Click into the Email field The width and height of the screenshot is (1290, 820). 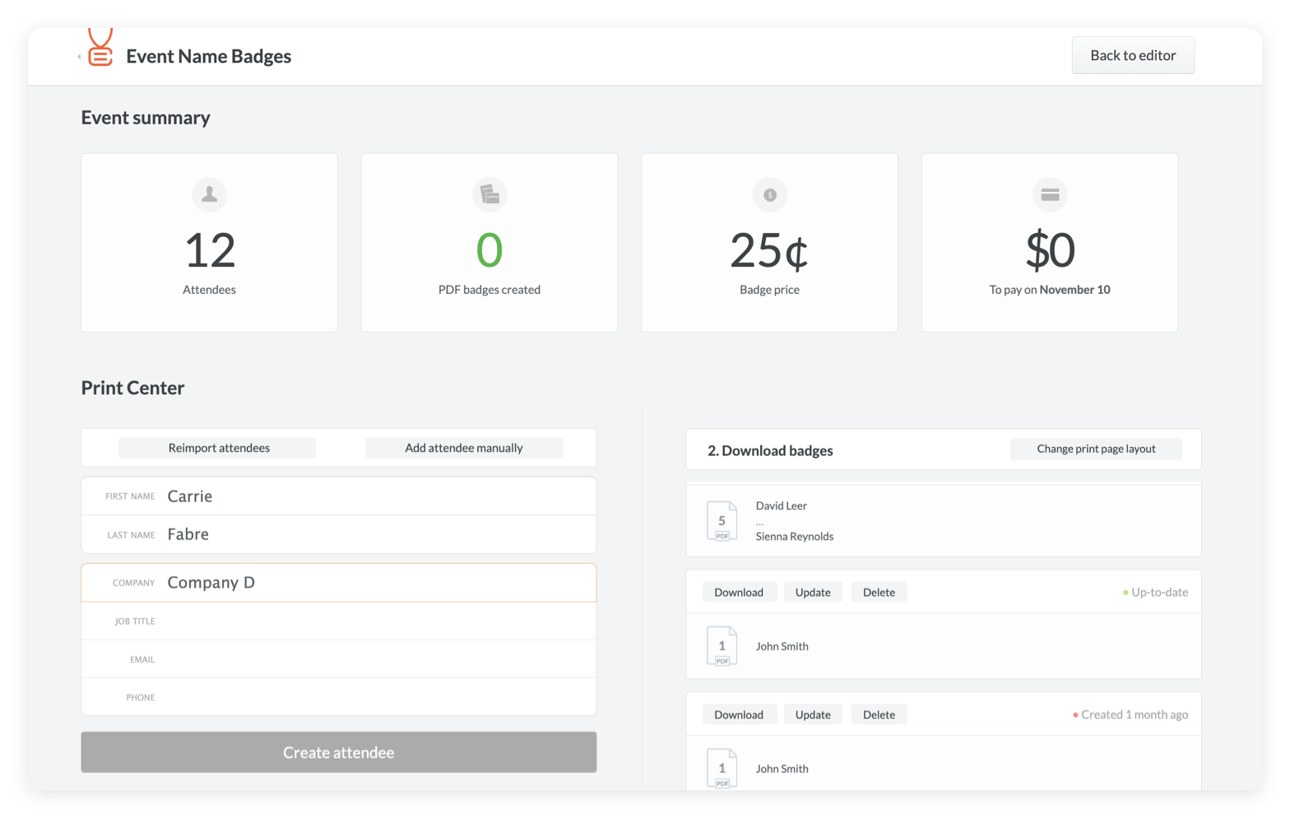point(339,659)
